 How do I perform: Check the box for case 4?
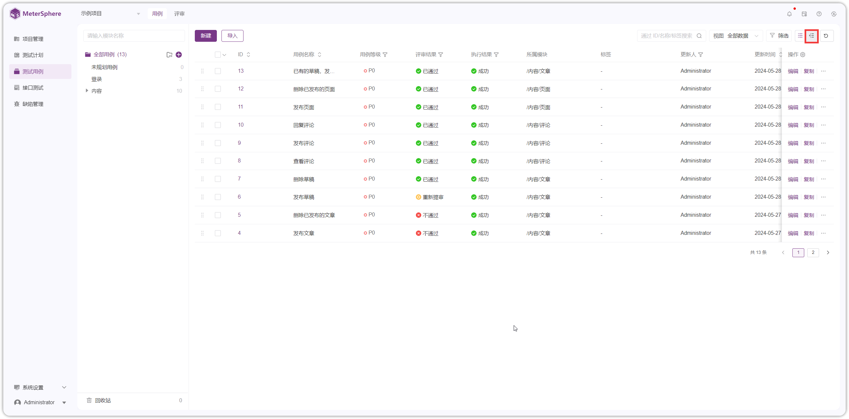pos(218,233)
